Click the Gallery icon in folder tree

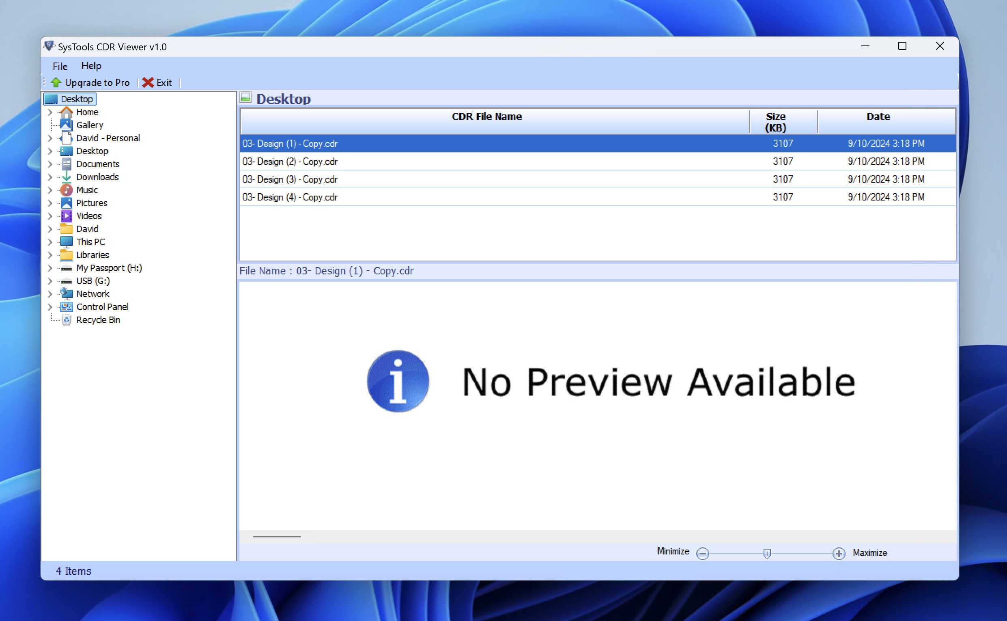66,125
